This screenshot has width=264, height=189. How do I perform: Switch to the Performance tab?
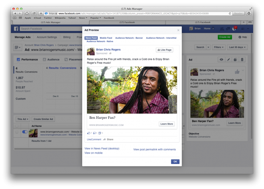click(27, 60)
